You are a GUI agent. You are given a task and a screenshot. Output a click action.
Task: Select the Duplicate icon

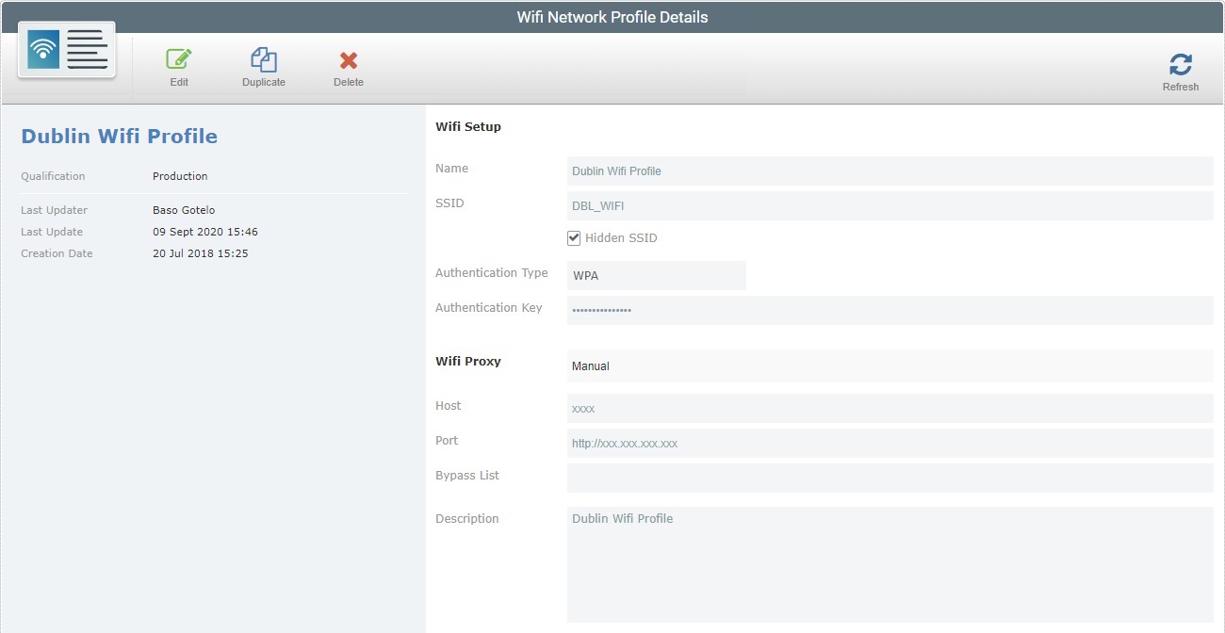tap(263, 59)
